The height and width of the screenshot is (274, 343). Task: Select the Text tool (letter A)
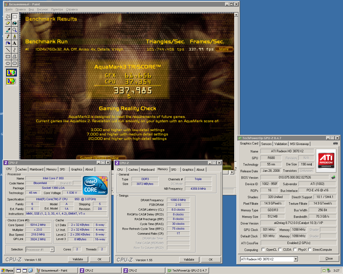point(14,43)
